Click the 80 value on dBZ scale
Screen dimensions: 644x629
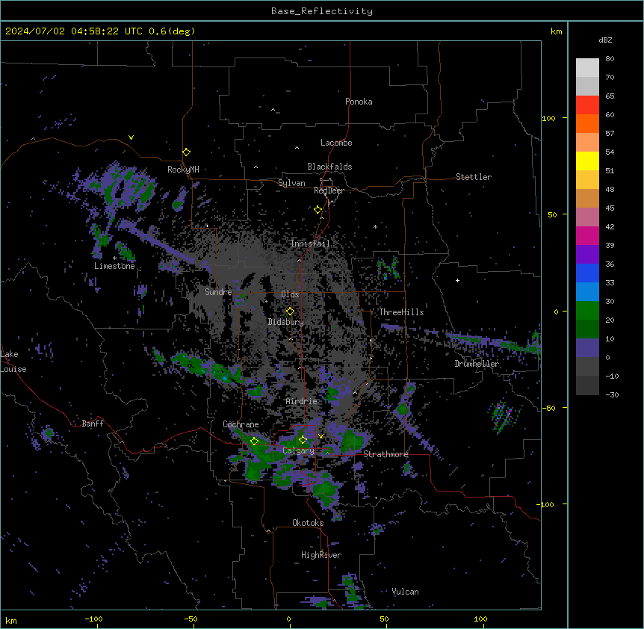(x=610, y=59)
